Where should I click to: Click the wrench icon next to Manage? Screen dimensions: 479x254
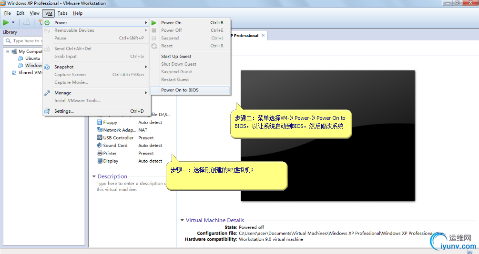(x=47, y=93)
